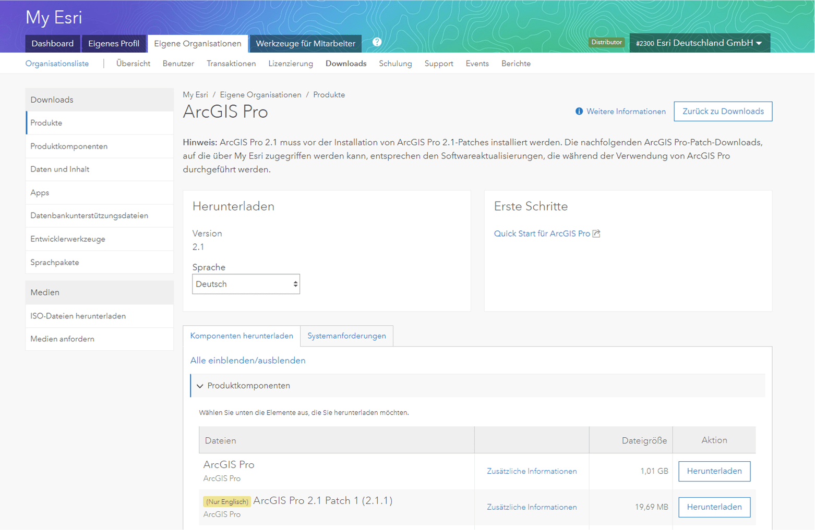Open the Übersicht menu item
The image size is (815, 530).
133,64
